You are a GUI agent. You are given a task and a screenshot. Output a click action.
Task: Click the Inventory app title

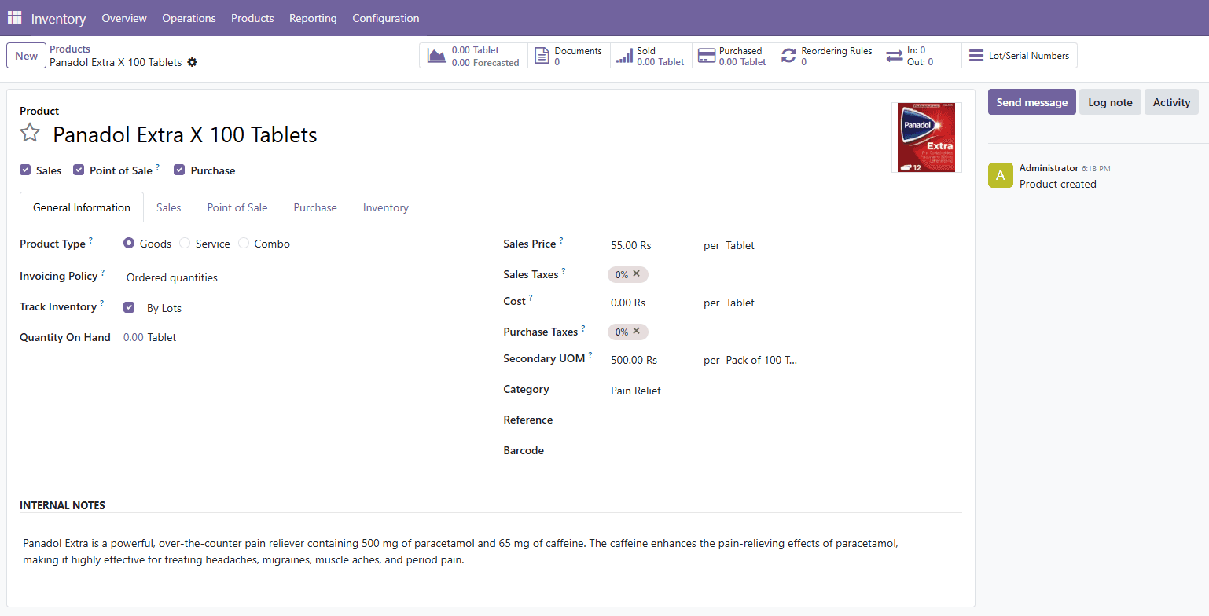(x=58, y=18)
